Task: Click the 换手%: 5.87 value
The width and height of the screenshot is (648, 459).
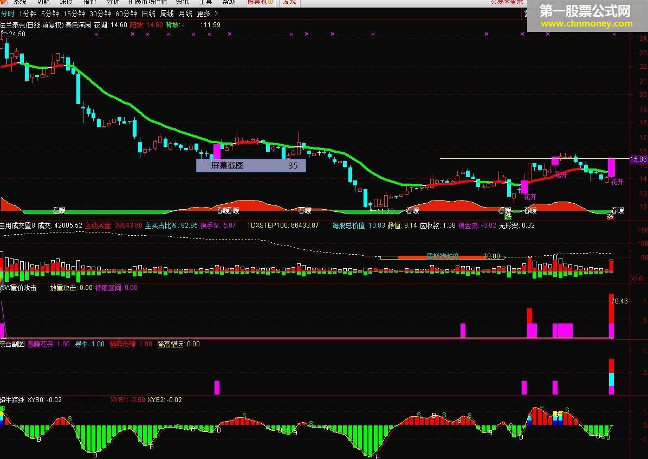Action: pyautogui.click(x=218, y=225)
